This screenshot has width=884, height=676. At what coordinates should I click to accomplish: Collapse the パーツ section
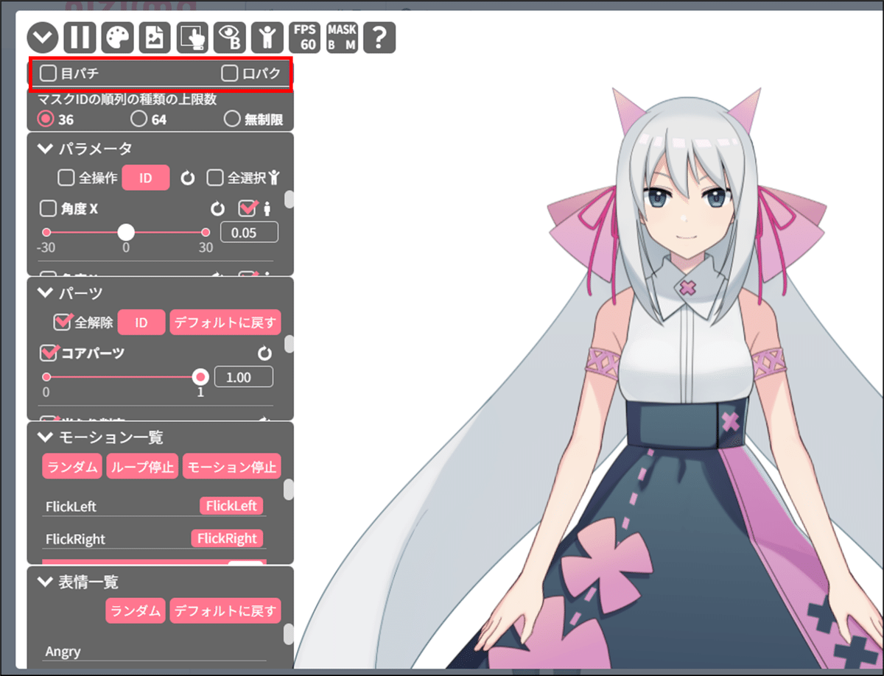pos(43,292)
